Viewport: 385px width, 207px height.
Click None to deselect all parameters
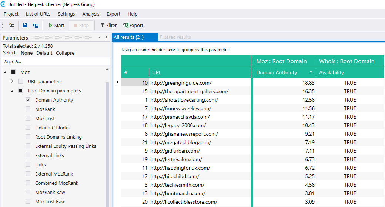pos(27,53)
